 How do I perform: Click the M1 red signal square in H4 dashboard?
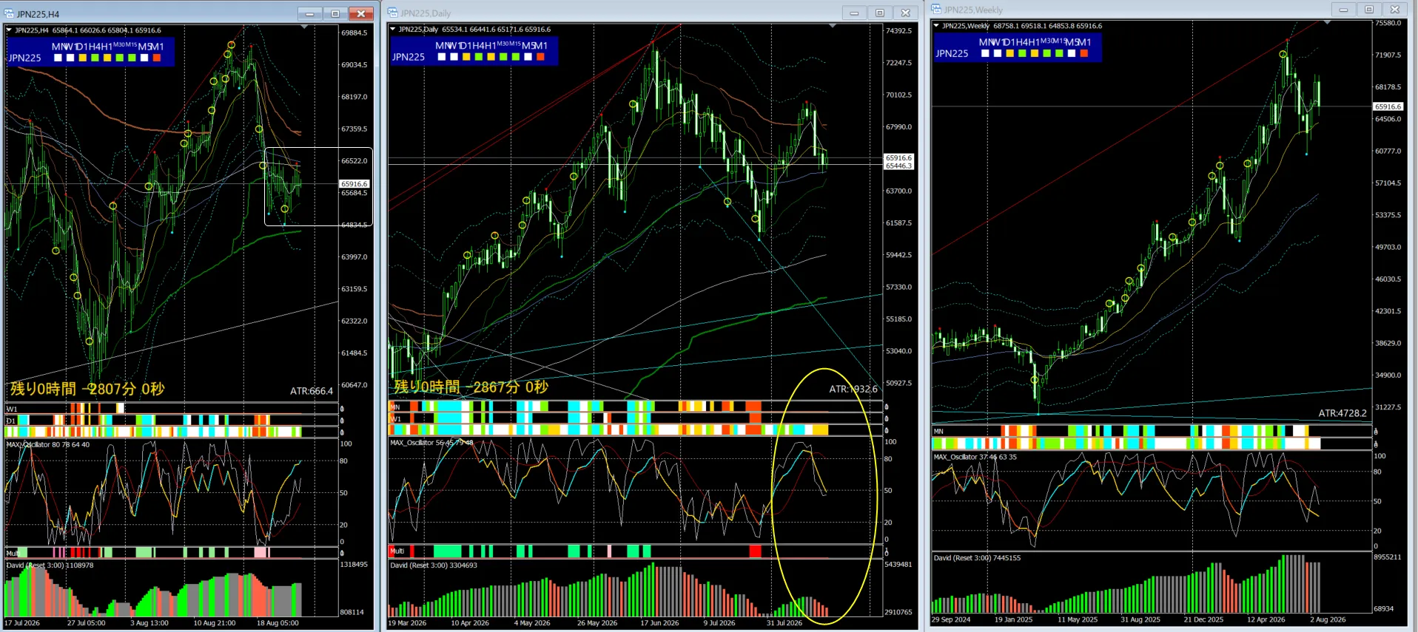point(157,58)
